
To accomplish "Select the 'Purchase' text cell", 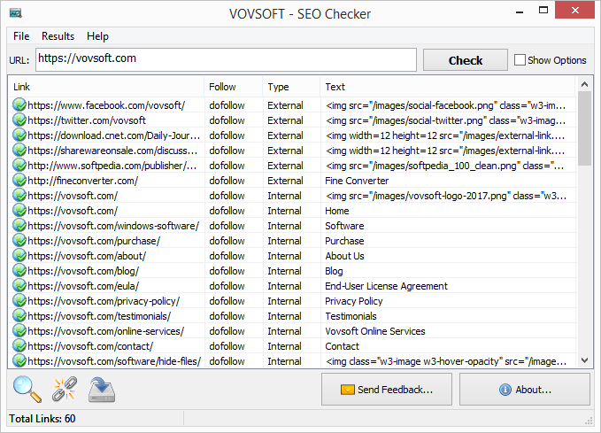I will coord(344,241).
